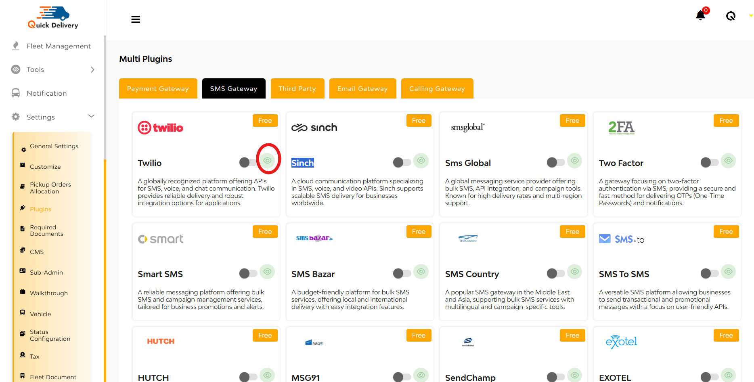Enable the SendChamp plugin toggle

[556, 377]
